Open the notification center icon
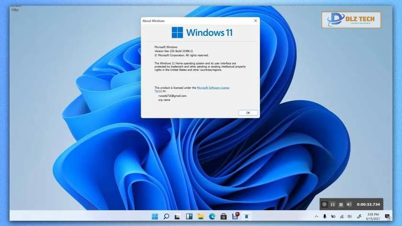 pyautogui.click(x=387, y=216)
